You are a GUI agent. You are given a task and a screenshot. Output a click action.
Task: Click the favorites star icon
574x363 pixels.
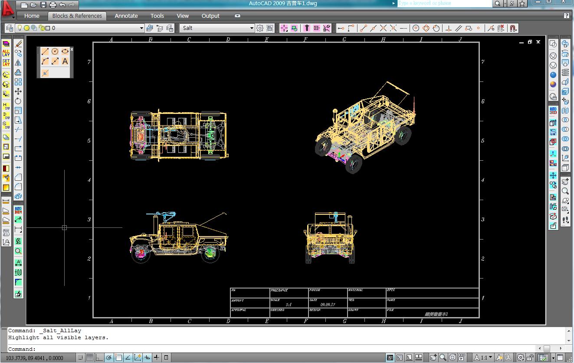tap(522, 3)
